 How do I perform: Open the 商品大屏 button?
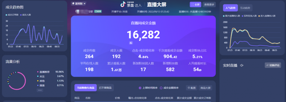[205, 88]
